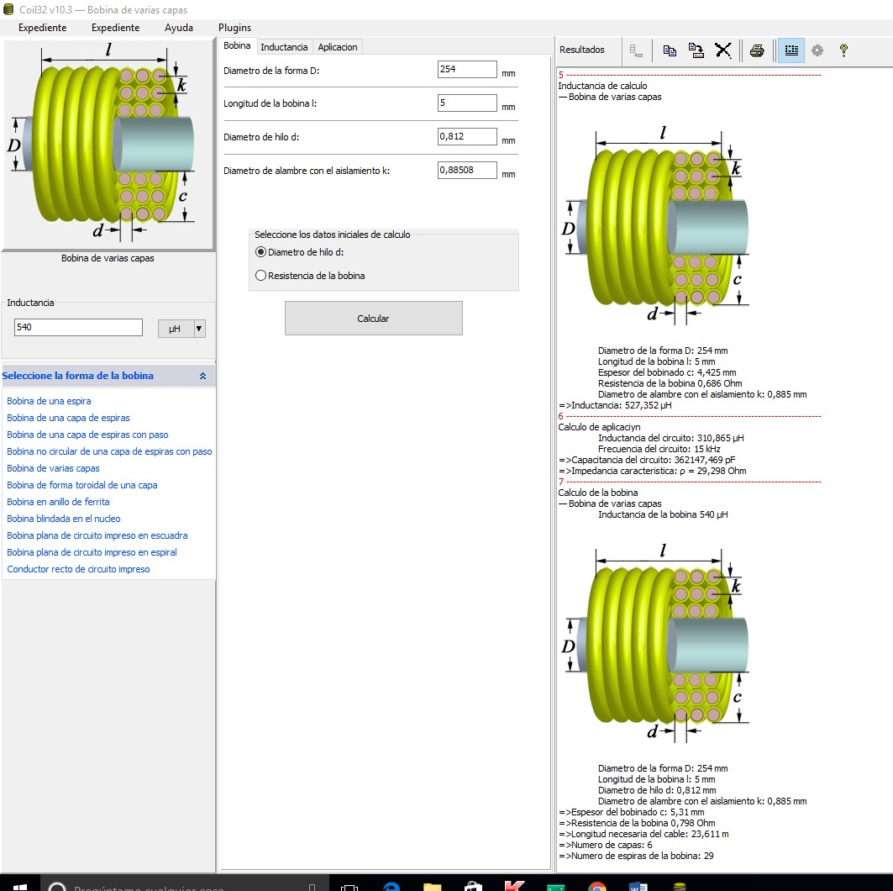Open the µH inductance unit dropdown

click(x=199, y=329)
